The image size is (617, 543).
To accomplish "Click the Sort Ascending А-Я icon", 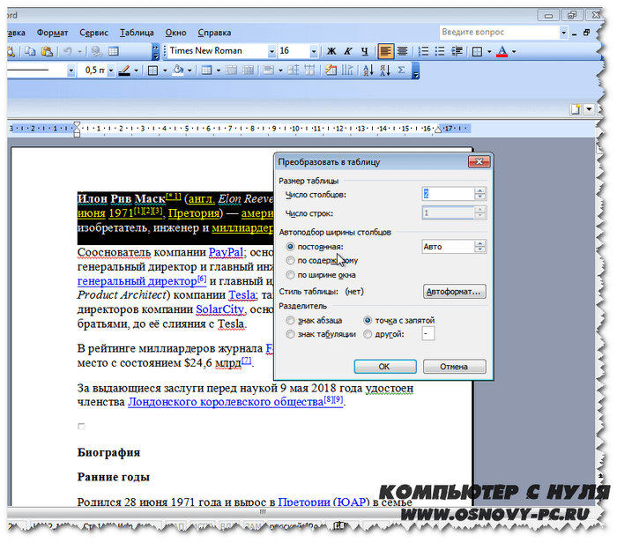I will point(368,71).
